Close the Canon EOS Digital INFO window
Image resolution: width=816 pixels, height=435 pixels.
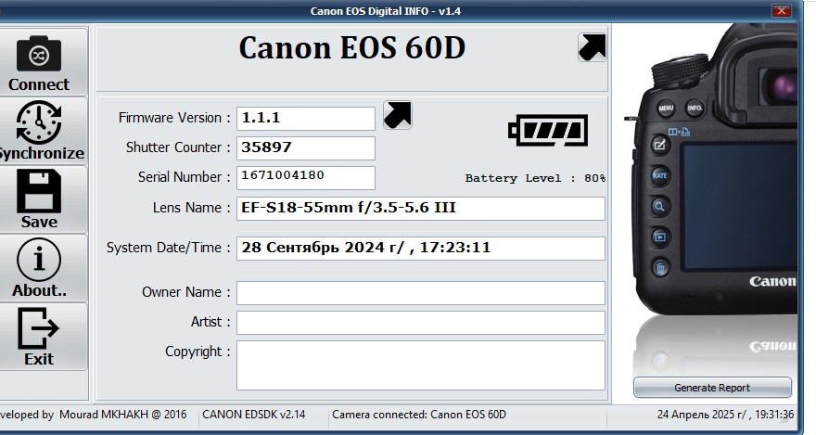point(782,11)
